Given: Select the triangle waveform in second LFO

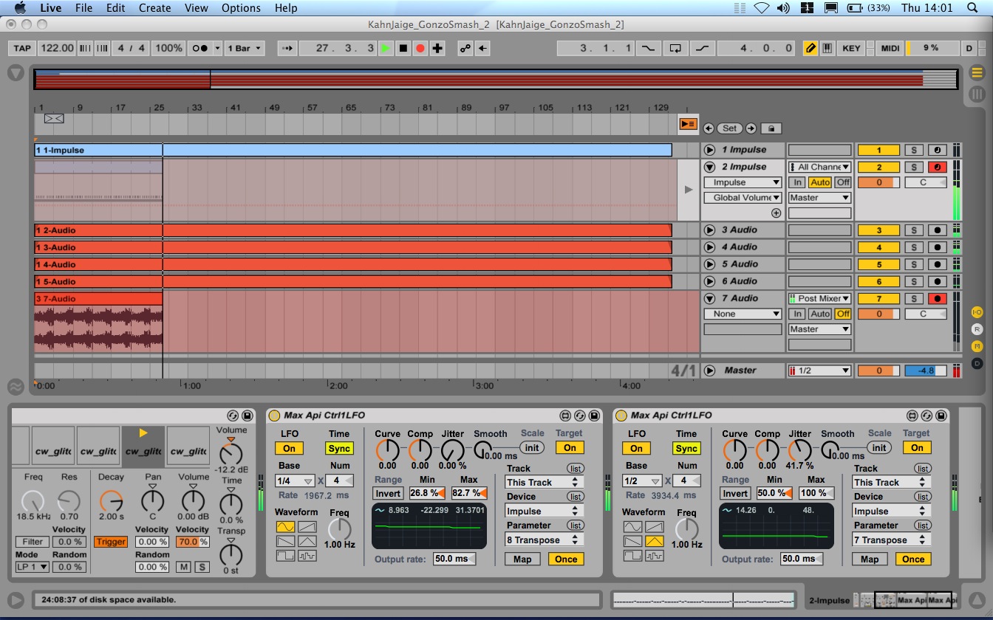Looking at the screenshot, I should click(654, 542).
